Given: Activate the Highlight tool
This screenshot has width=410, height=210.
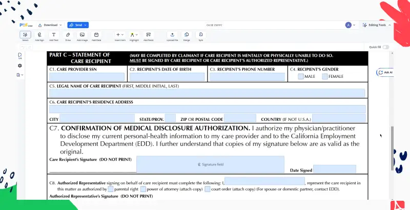Looking at the screenshot, I should pos(132,34).
